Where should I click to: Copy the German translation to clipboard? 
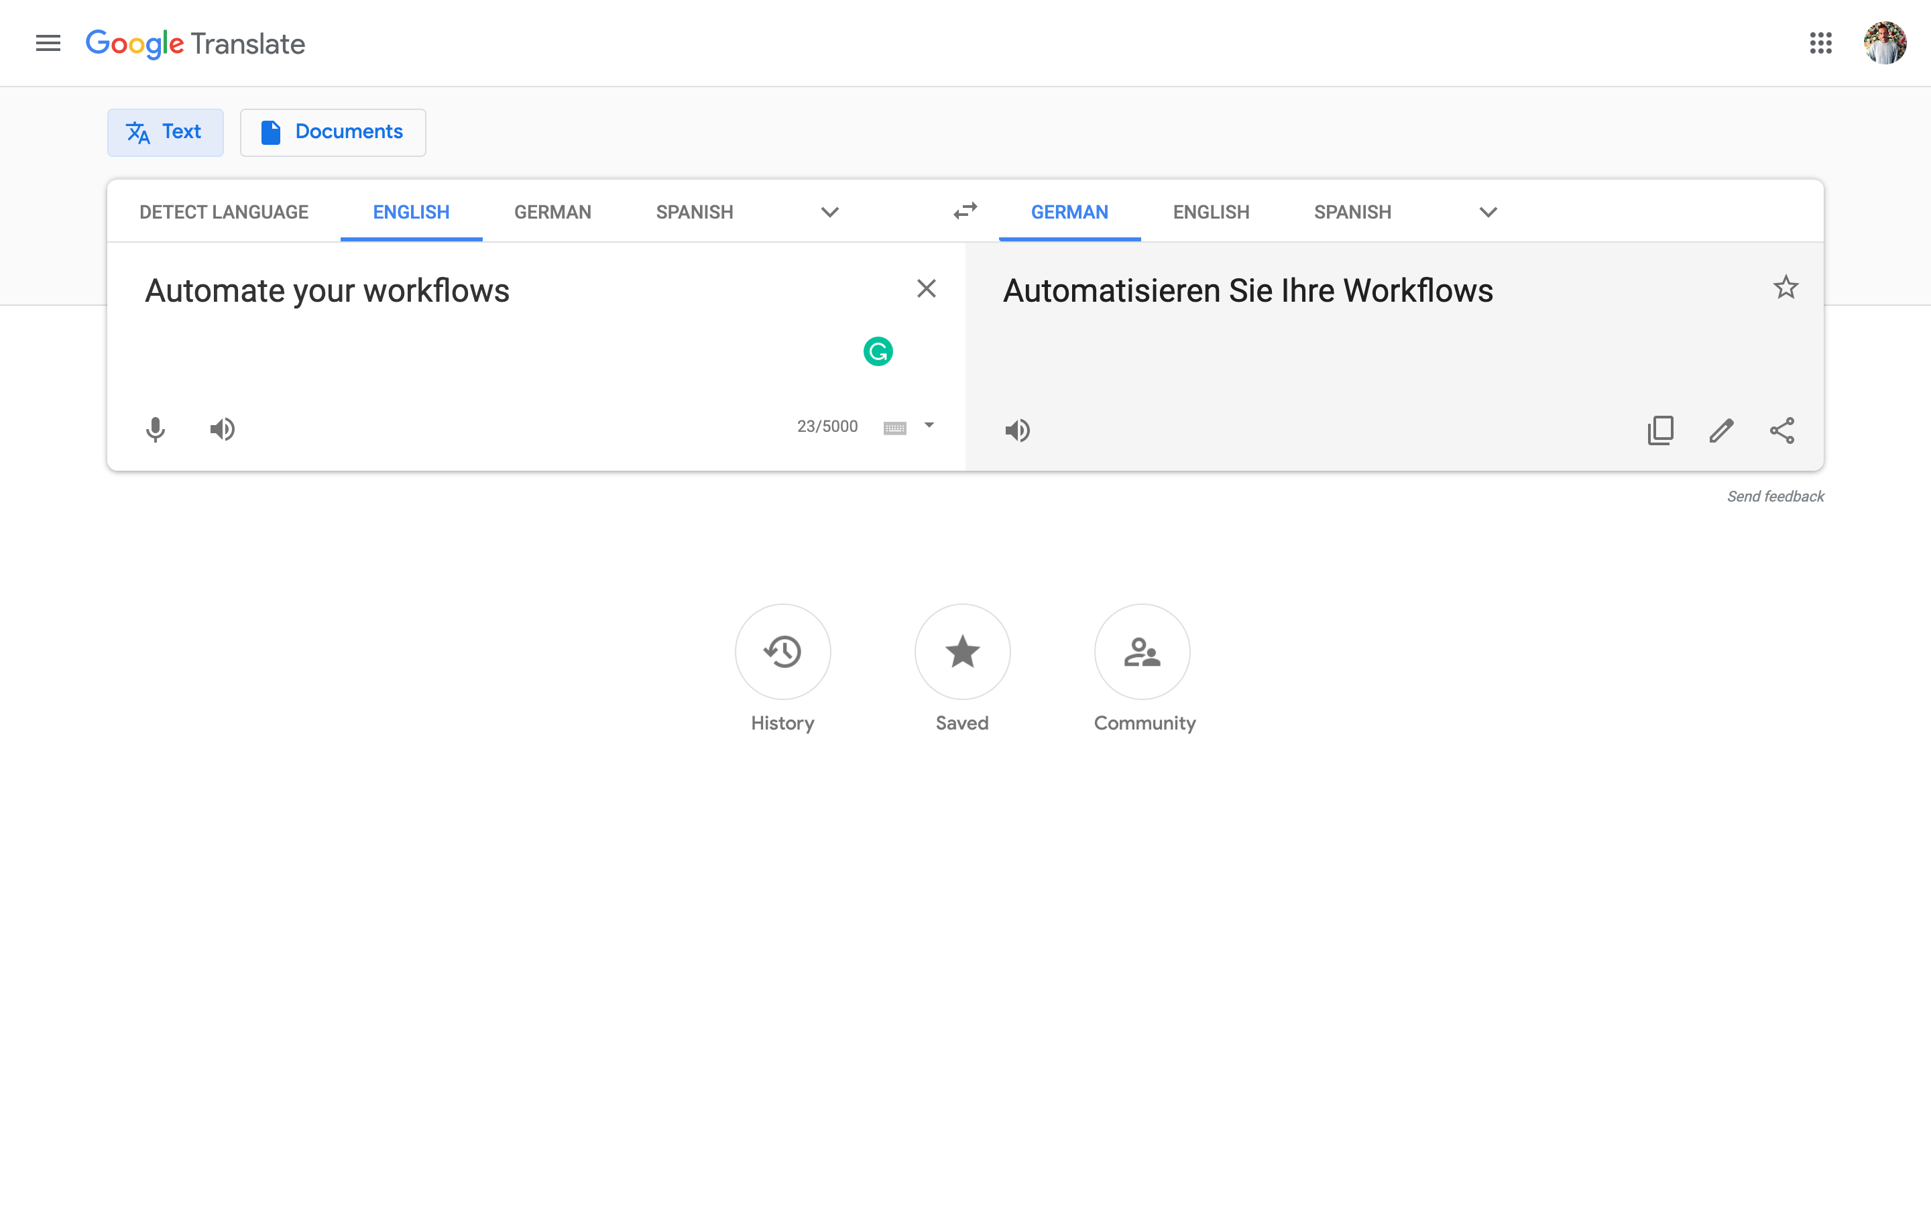click(1661, 430)
